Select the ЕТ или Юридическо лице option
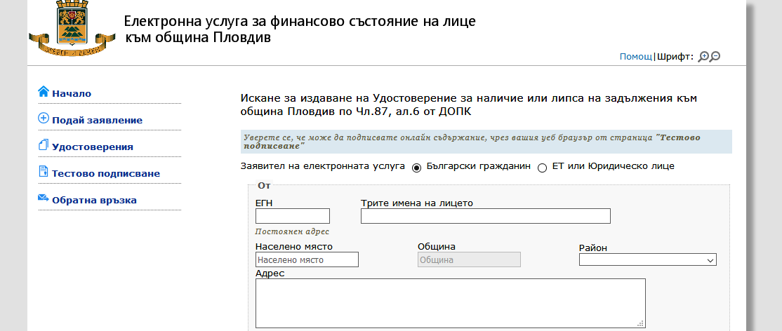Screen dimensions: 782x331 coord(542,168)
